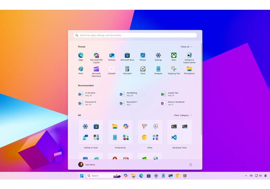Open Terminal from the taskbar
Screen dimensions: 270x189
[170, 175]
